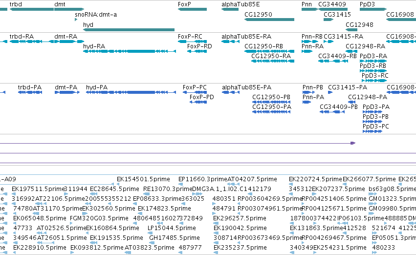Image resolution: width=416 pixels, height=255 pixels.
Task: Click the EK235237.5prime EST label
Action: (240, 248)
